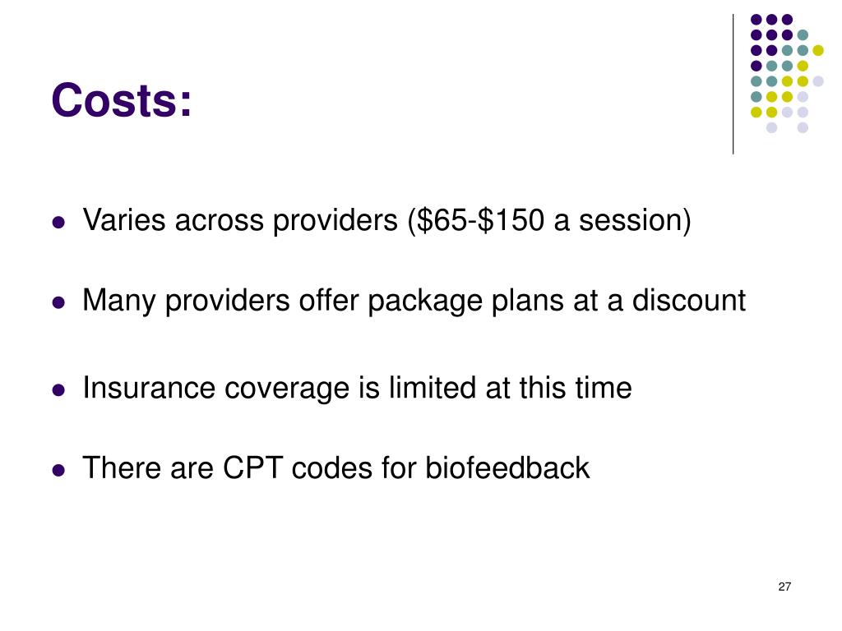842x631 pixels.
Task: Click the word session) in first bullet
Action: point(635,220)
